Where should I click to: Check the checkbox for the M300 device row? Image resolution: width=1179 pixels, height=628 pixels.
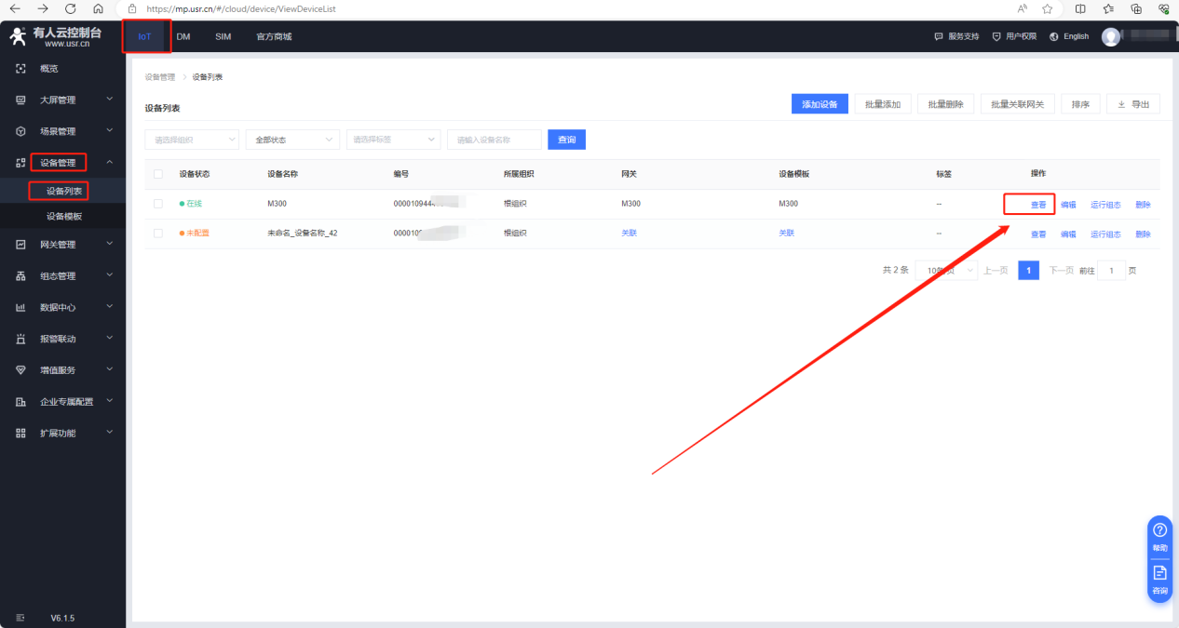click(x=157, y=204)
